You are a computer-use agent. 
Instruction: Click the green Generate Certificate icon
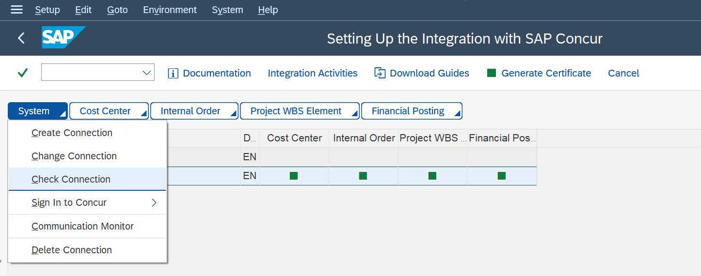click(492, 73)
